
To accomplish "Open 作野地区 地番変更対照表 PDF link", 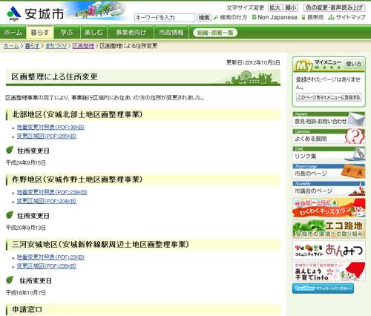I will click(x=52, y=192).
